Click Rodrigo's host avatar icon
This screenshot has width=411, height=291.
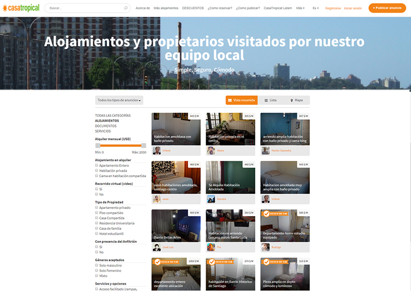tap(266, 247)
